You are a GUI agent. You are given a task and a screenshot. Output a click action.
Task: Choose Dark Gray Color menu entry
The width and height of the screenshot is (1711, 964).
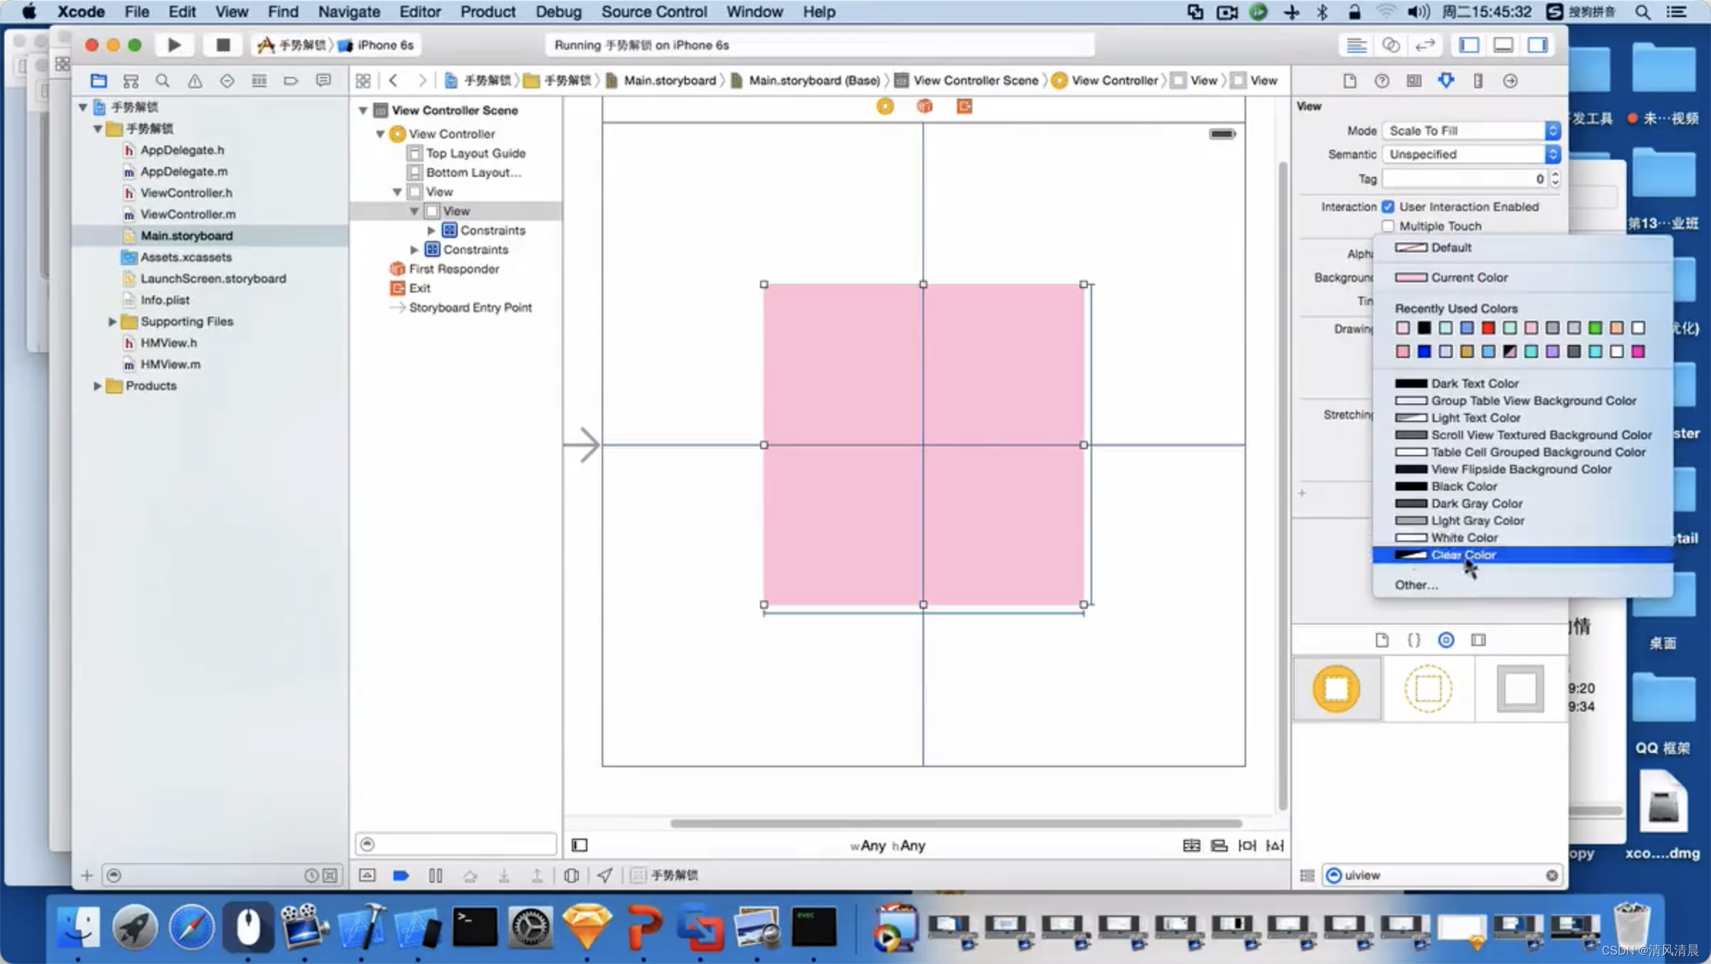(1523, 503)
